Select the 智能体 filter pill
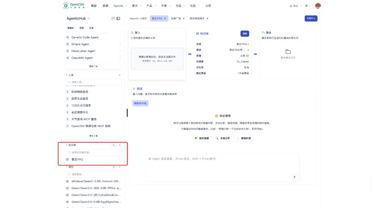This screenshot has width=372, height=208. [70, 28]
